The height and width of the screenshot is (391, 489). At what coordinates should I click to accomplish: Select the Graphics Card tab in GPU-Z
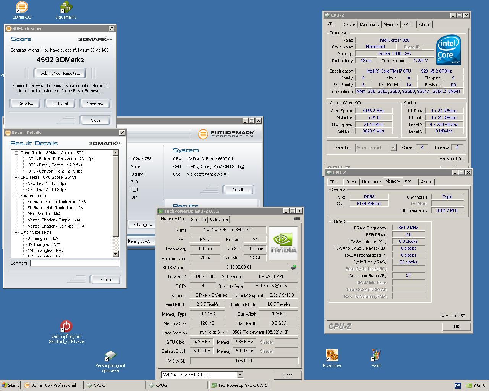click(174, 219)
